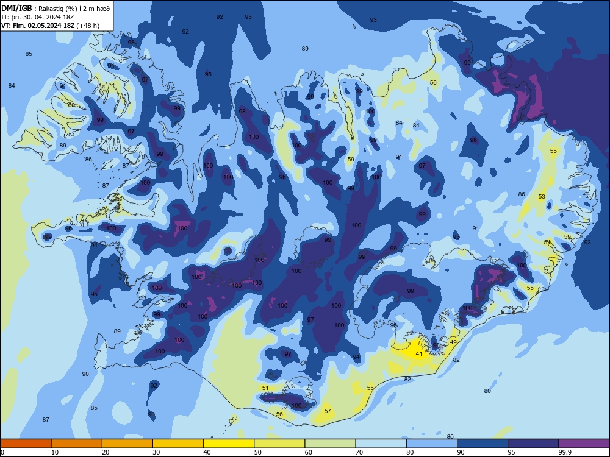Click the map humidity value '57'

click(x=328, y=411)
